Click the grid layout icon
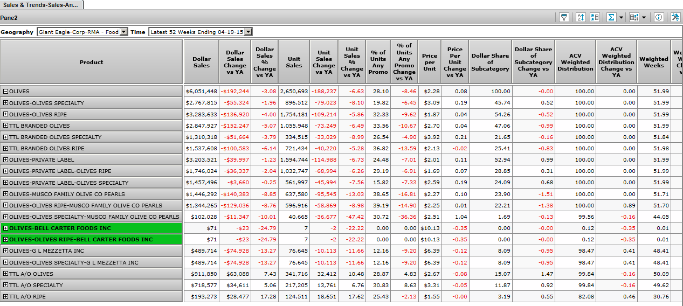Screen dimensions: 683x306 [634, 17]
